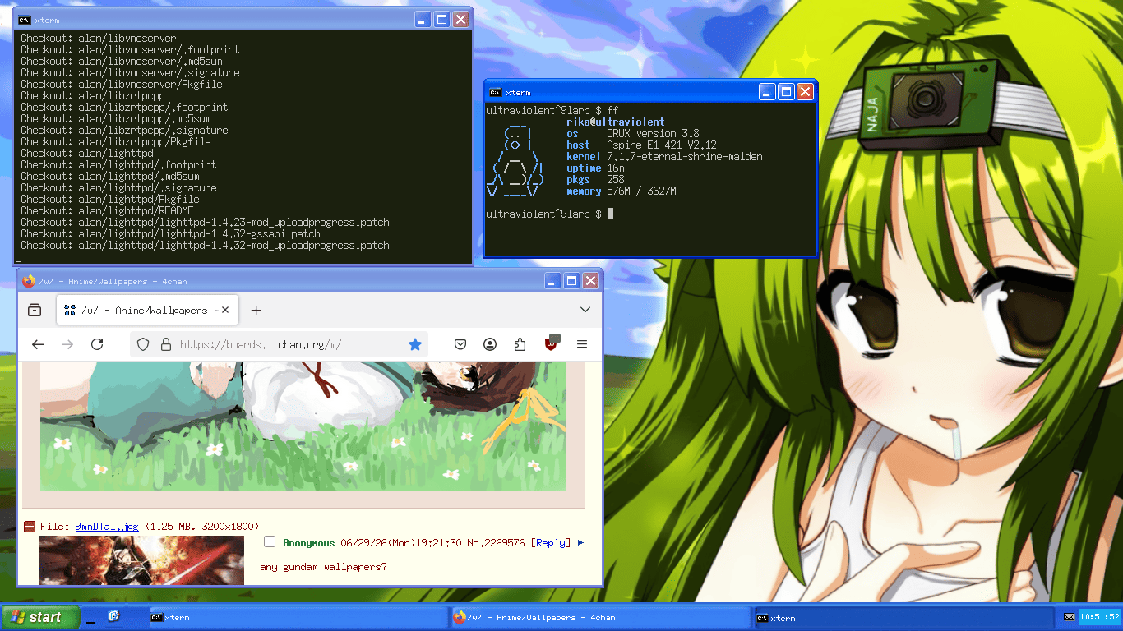Open the 9mmDTaI.jpg file link
Screen dimensions: 1123x631
[107, 527]
